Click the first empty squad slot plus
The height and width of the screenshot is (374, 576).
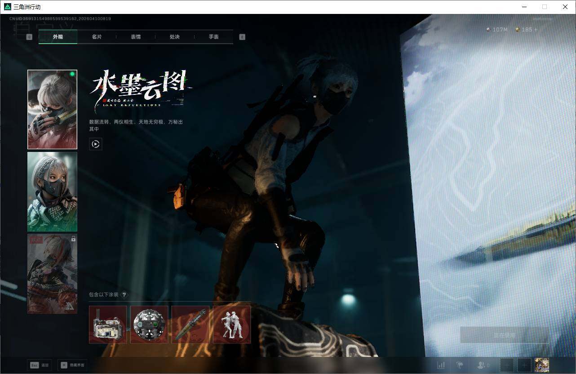[x=507, y=365]
